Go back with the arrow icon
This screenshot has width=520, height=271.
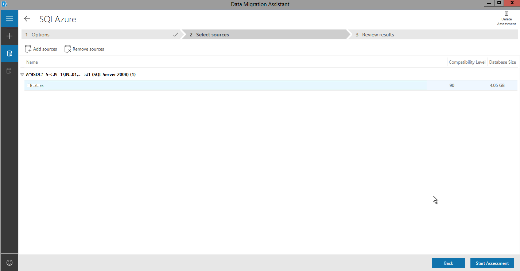click(x=27, y=19)
